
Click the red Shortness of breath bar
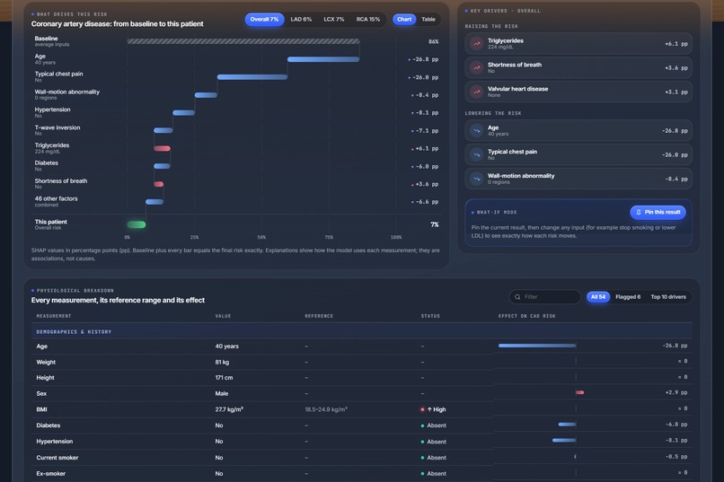[159, 184]
